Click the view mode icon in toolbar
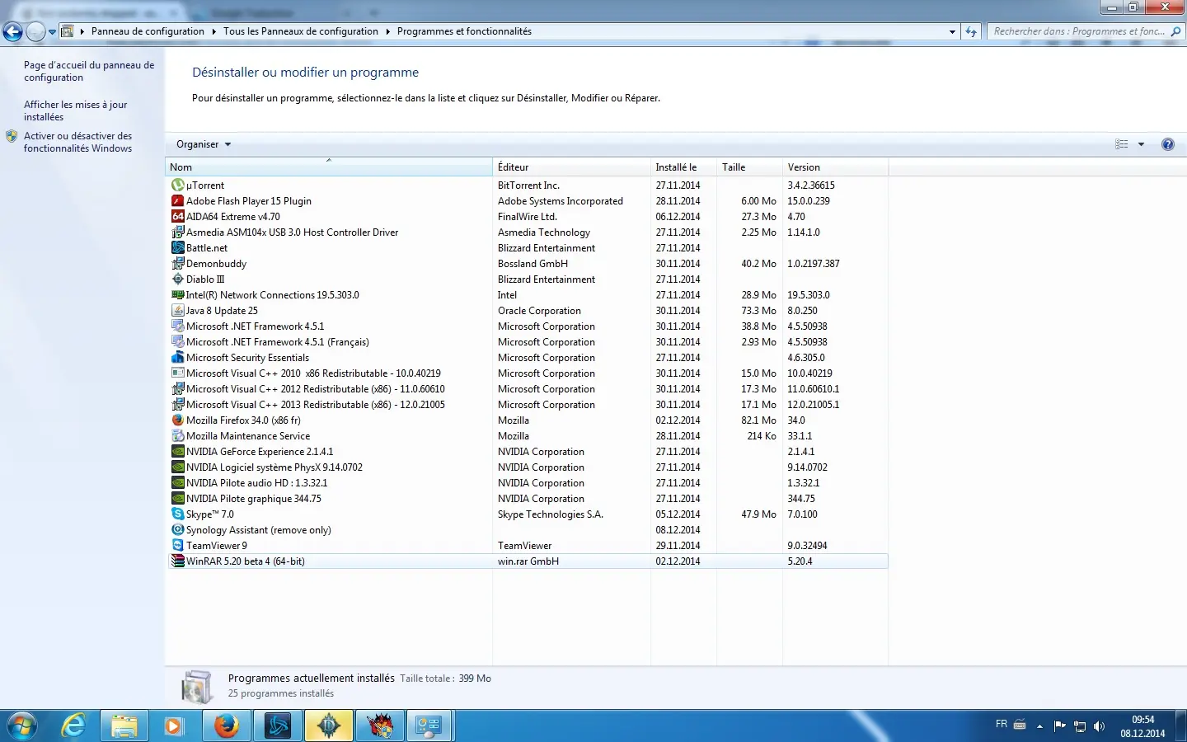Viewport: 1187px width, 742px height. (1122, 144)
